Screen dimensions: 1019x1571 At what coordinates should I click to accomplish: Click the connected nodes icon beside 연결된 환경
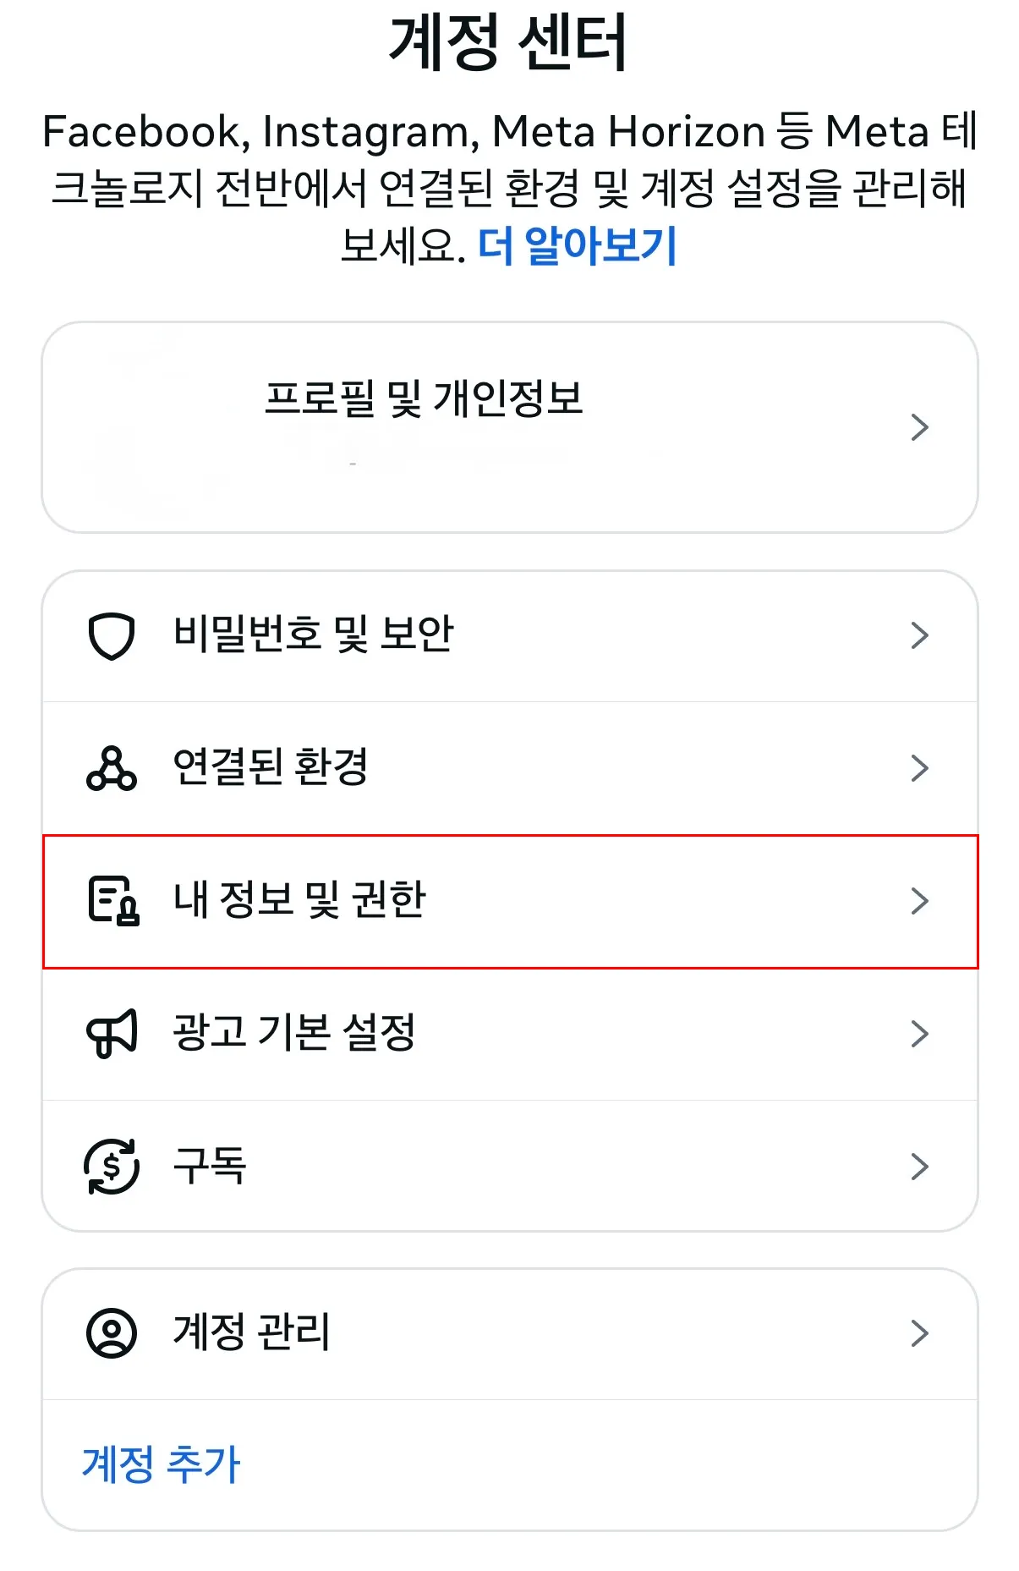point(114,766)
